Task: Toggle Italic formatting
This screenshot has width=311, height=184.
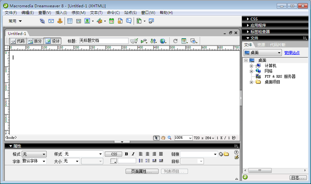Action: click(133, 154)
